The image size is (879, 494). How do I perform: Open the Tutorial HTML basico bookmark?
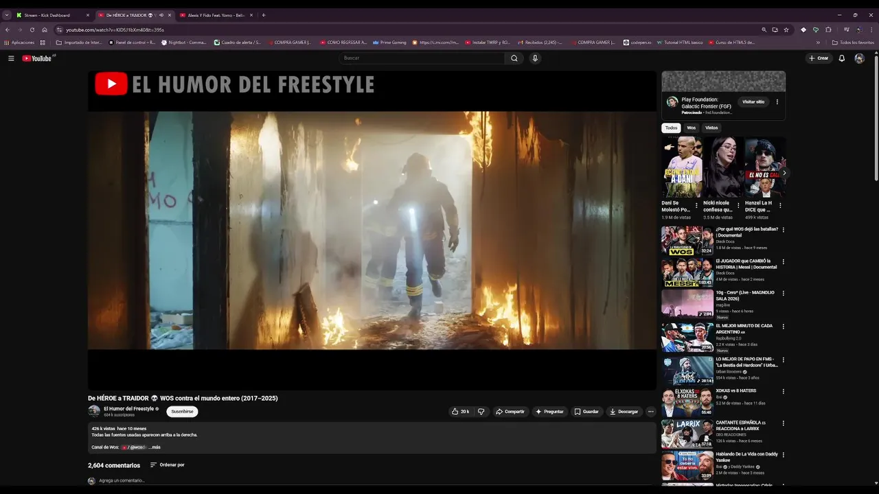[680, 43]
